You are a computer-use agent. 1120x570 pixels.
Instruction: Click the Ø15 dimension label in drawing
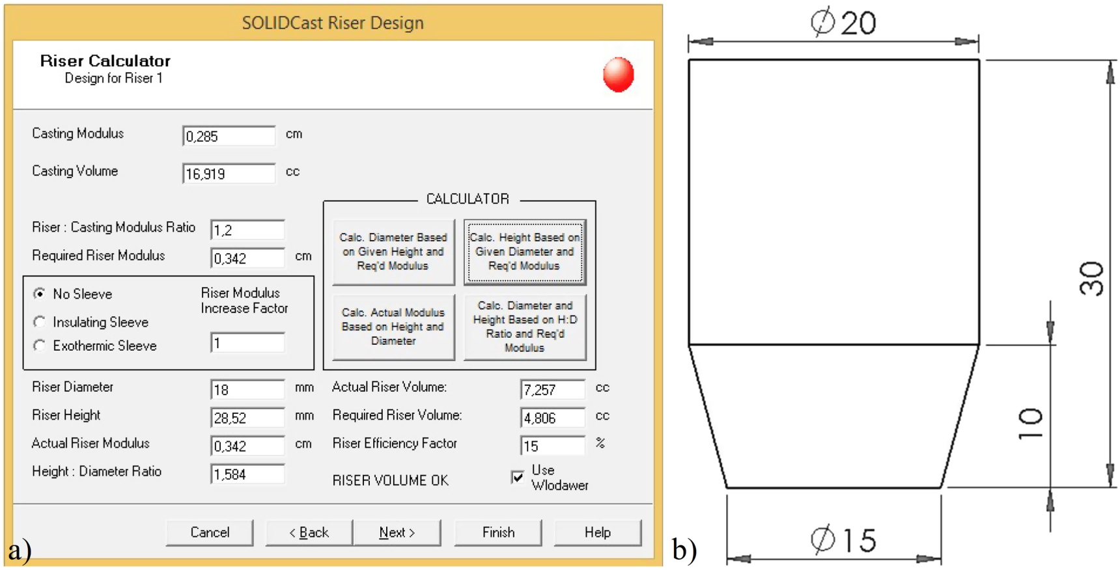[x=843, y=540]
